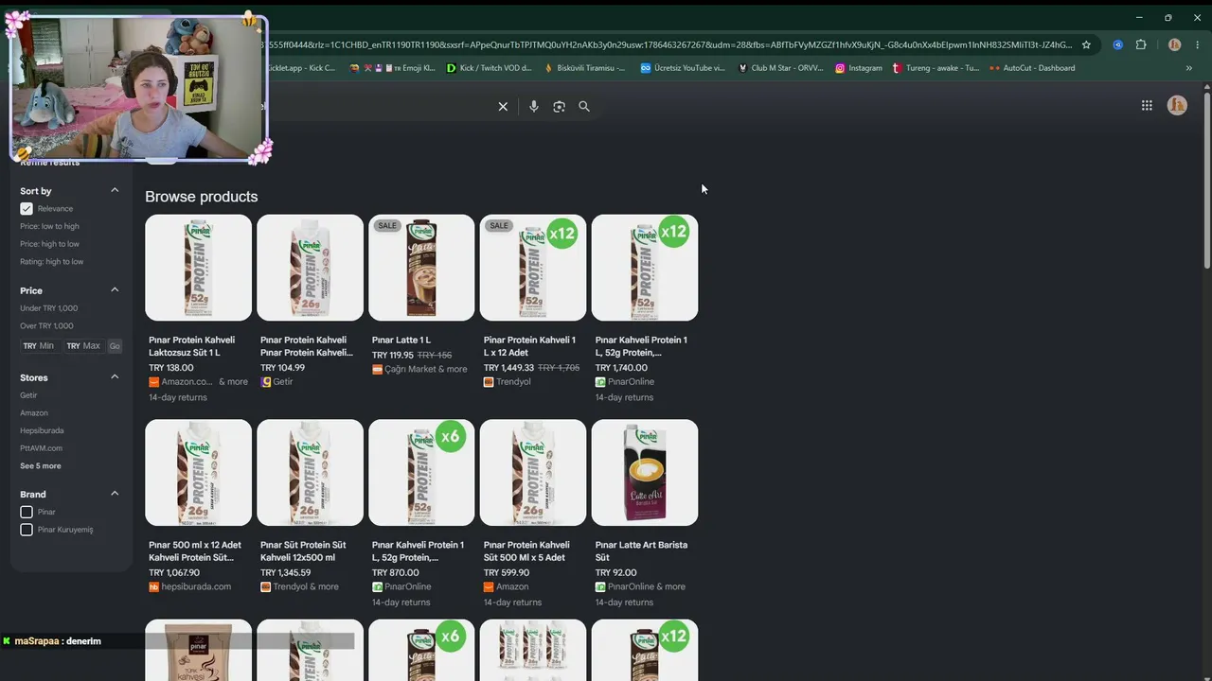Collapse the Stores filter section

pos(115,376)
